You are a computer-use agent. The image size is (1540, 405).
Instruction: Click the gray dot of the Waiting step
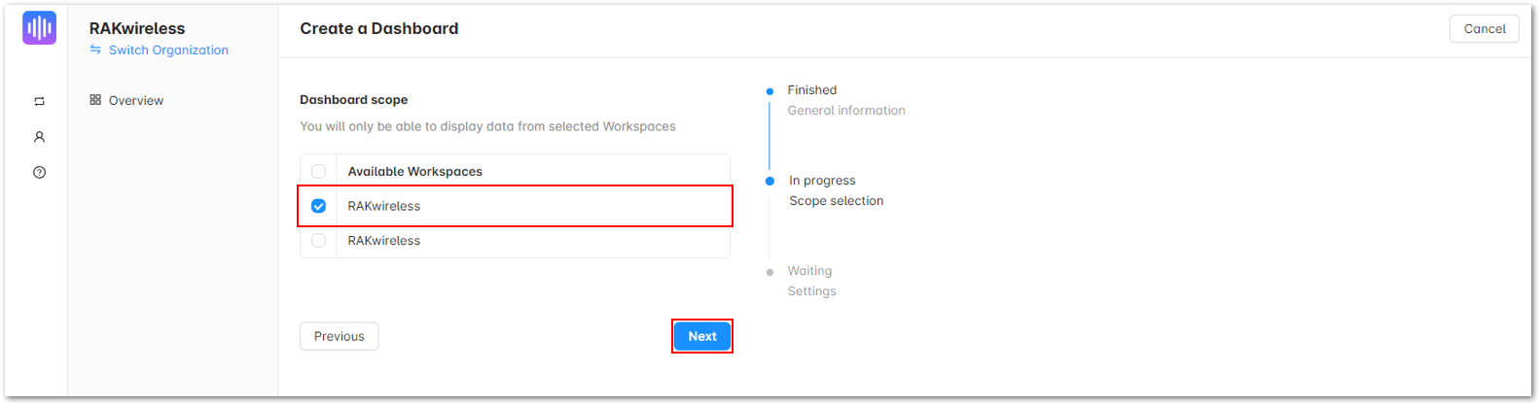tap(770, 272)
